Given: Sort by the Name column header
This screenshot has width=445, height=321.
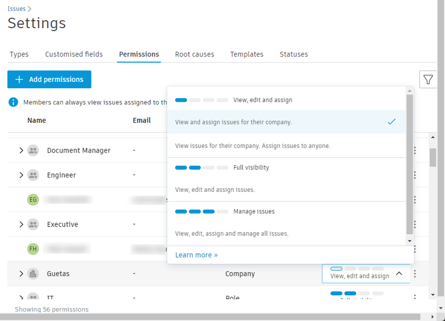Looking at the screenshot, I should 37,120.
